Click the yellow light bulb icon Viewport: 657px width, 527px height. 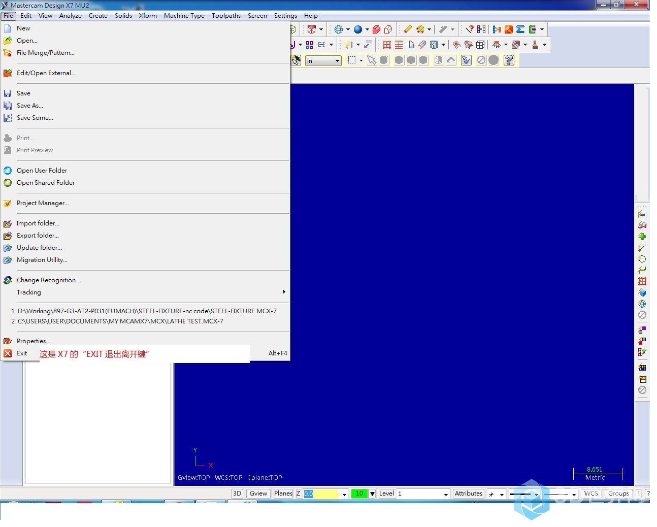(x=348, y=45)
